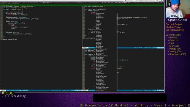190x107 pixels.
Task: Switch to the List.react.js vim tab
Action: click(107, 2)
